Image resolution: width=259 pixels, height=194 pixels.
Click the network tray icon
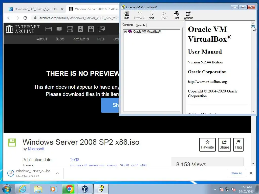coord(227,189)
